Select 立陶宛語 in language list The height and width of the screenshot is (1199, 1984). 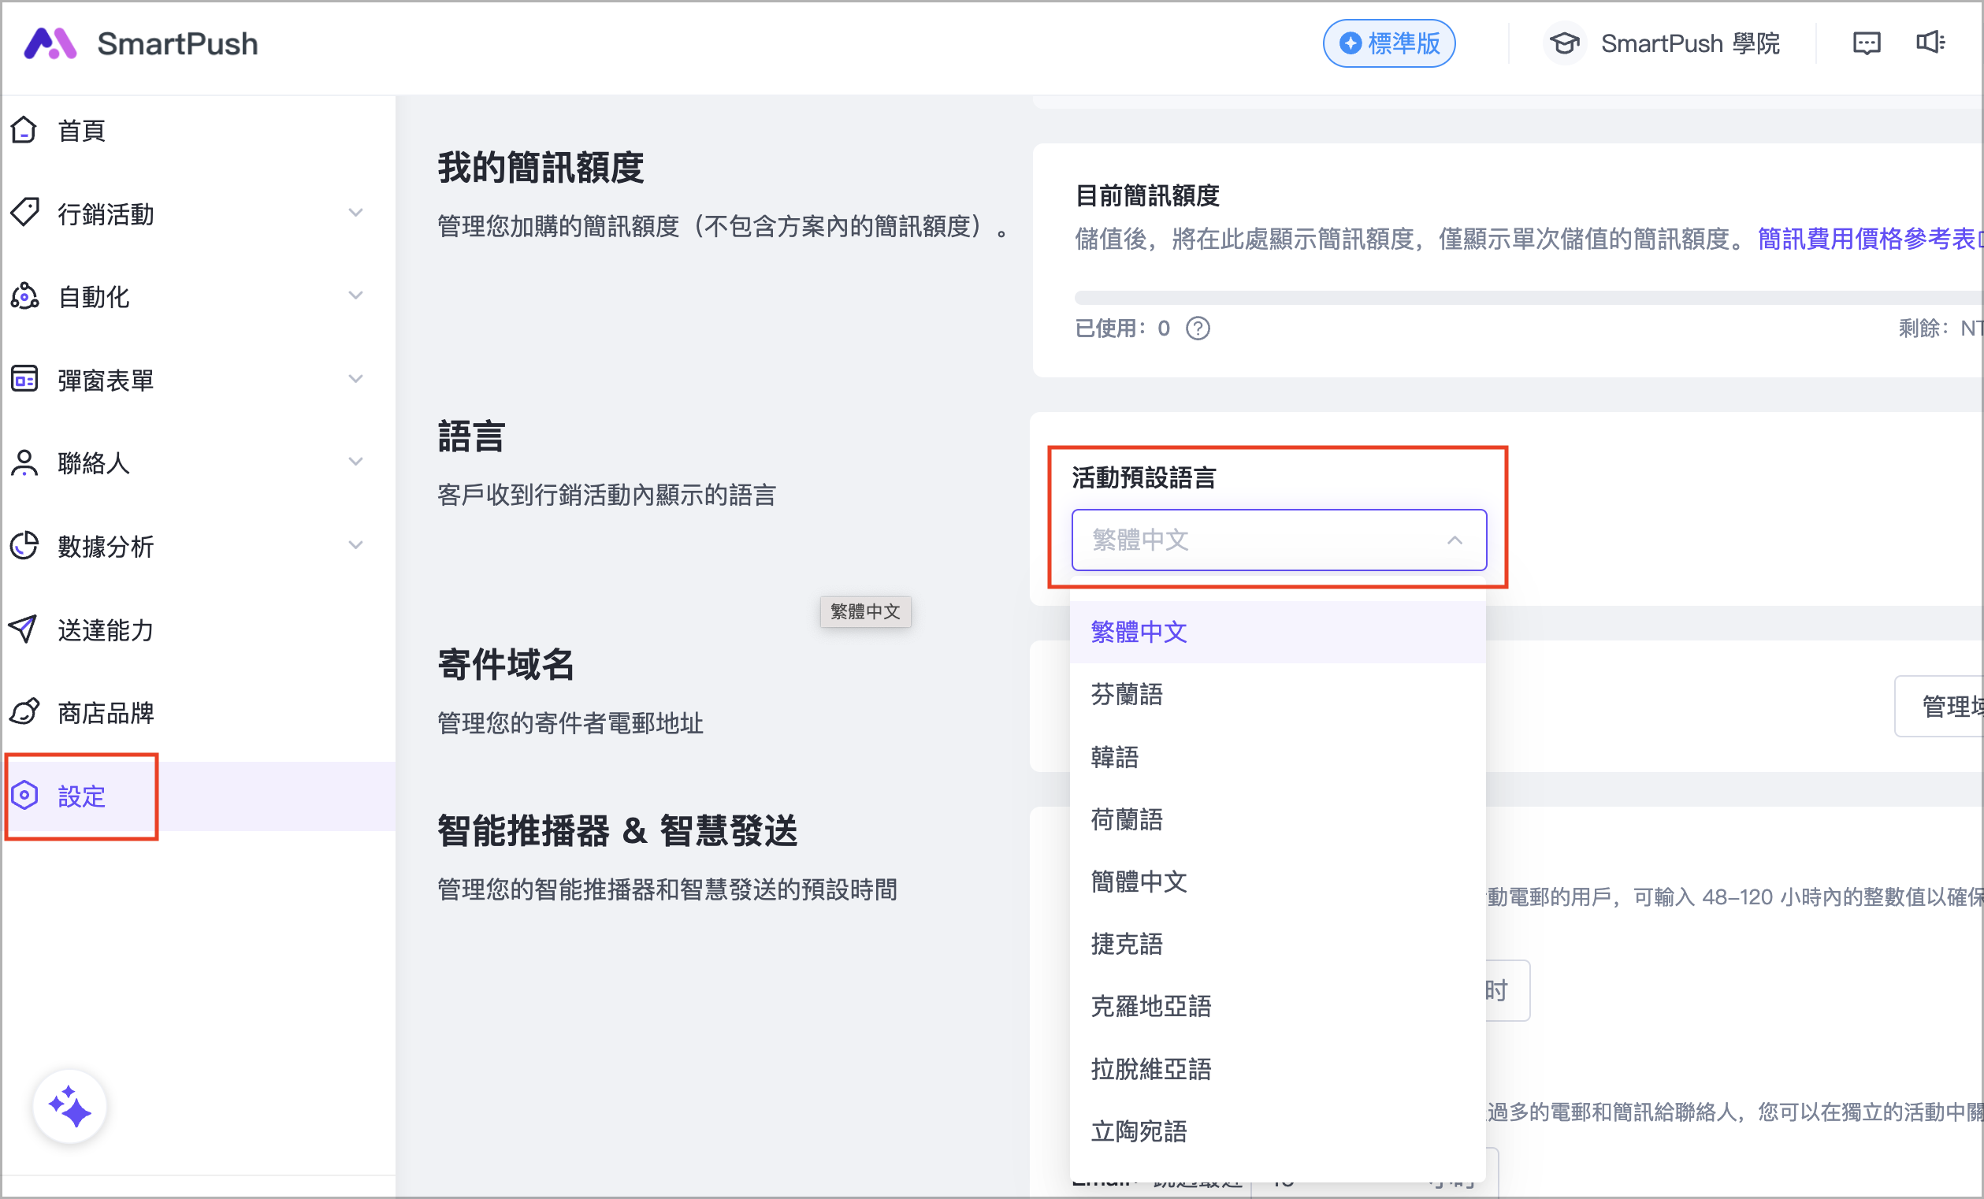click(x=1277, y=1131)
